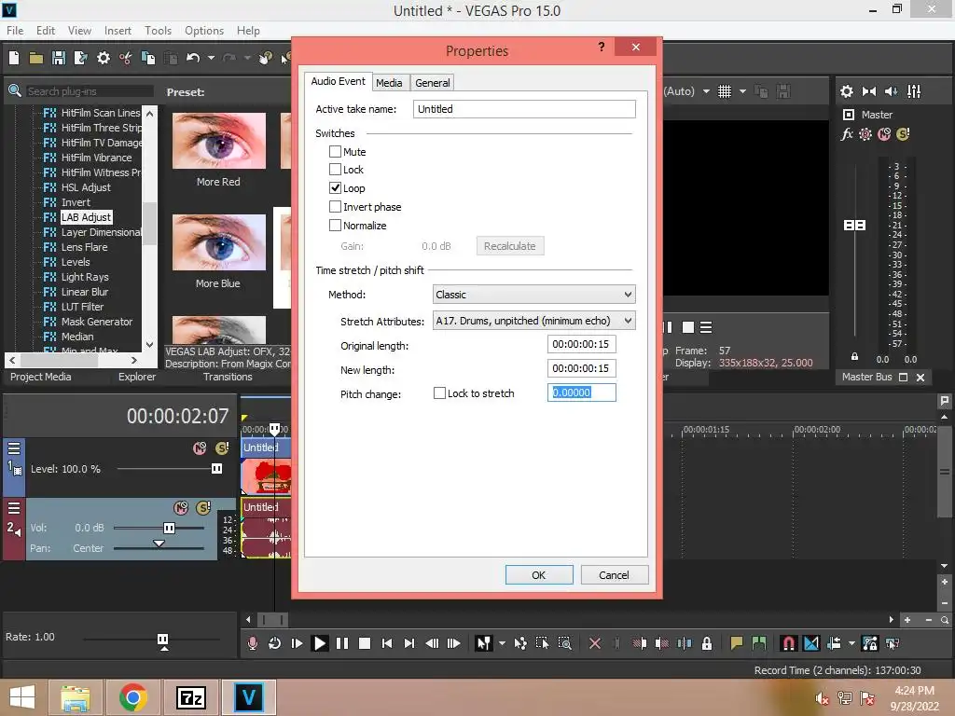Screen dimensions: 955x716
Task: Select the Envelope Edit tool
Action: click(x=520, y=643)
